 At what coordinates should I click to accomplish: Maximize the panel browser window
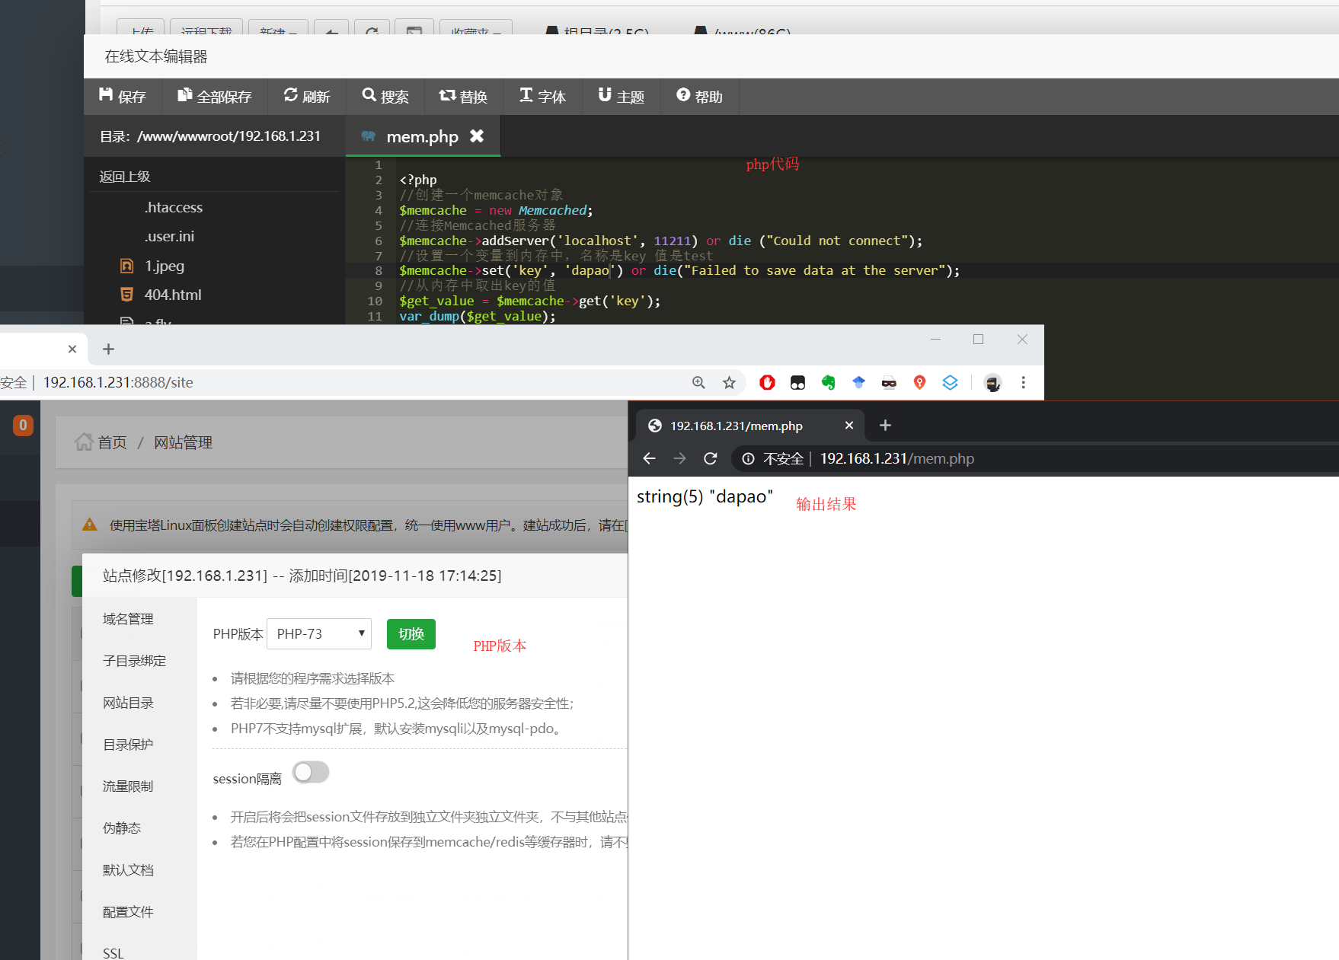[x=978, y=340]
